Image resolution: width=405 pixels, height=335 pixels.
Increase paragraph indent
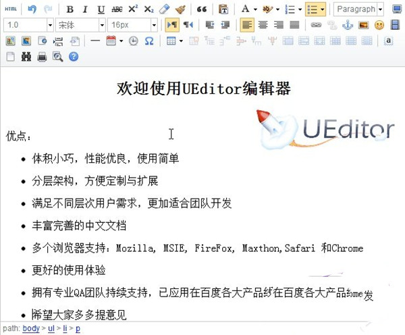click(x=210, y=25)
